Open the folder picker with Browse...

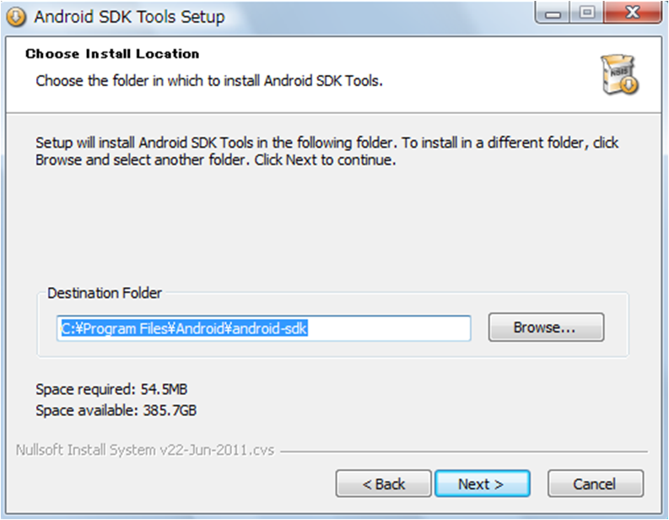(x=545, y=328)
